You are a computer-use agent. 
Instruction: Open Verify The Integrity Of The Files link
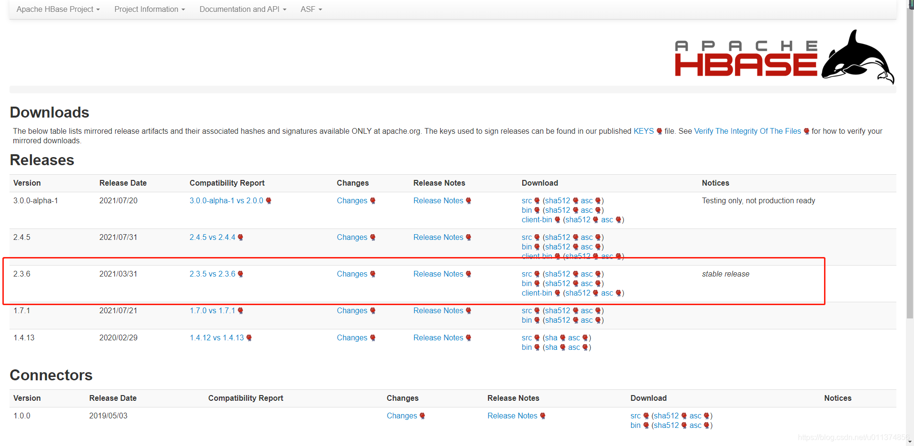(x=747, y=131)
